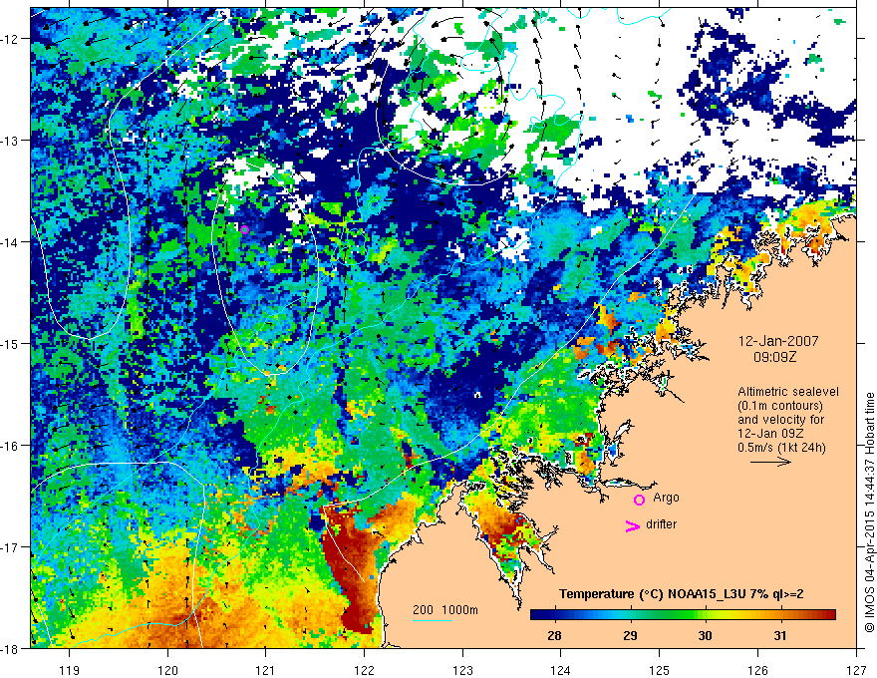Click the latitude axis label -17
Screen dimensions: 877x678
(11, 547)
